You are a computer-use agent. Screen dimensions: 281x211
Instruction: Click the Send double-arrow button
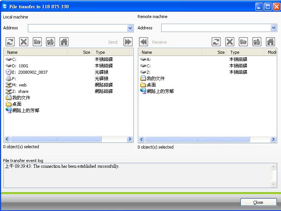[128, 42]
